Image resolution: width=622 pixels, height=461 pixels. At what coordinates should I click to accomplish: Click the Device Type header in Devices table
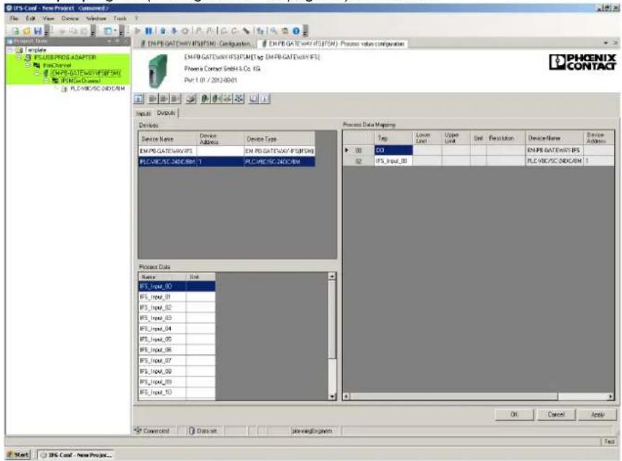(x=279, y=139)
